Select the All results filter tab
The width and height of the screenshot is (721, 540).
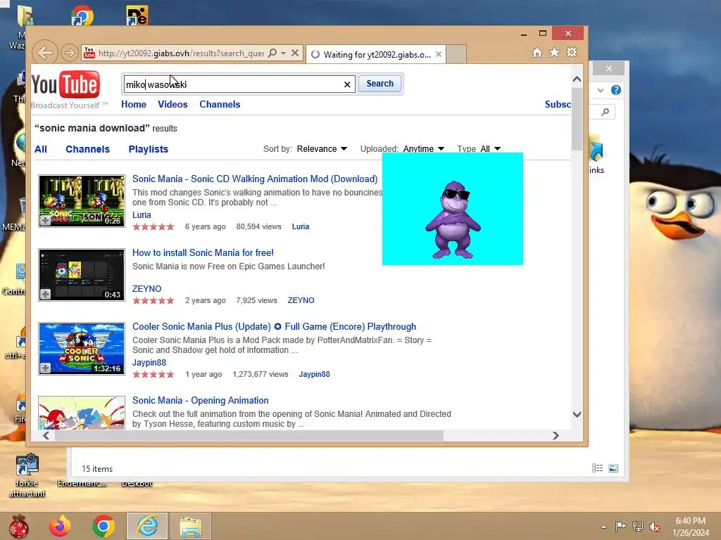(40, 149)
